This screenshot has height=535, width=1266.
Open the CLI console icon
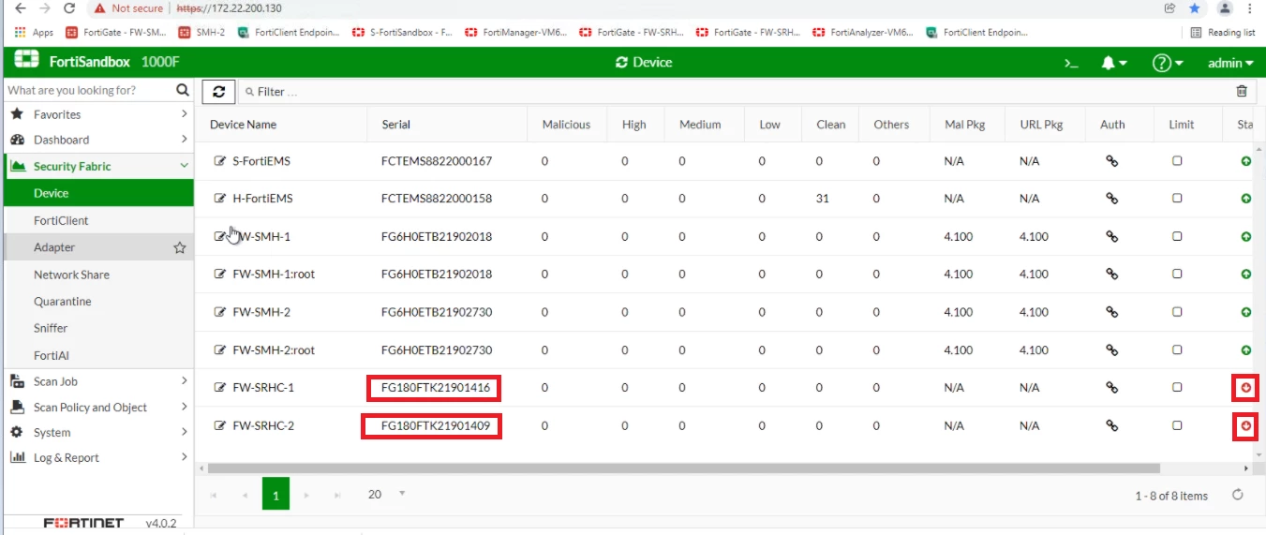(x=1071, y=63)
